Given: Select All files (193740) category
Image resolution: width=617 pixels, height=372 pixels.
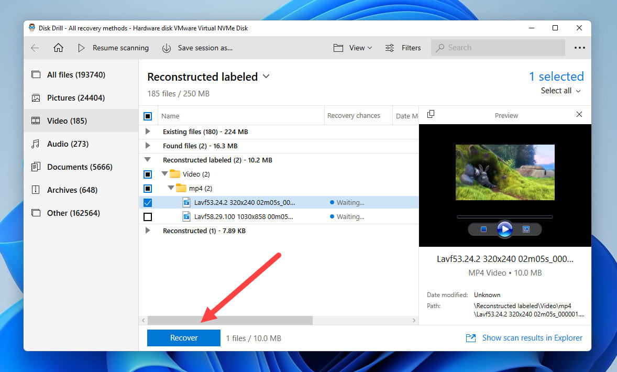Looking at the screenshot, I should 81,75.
